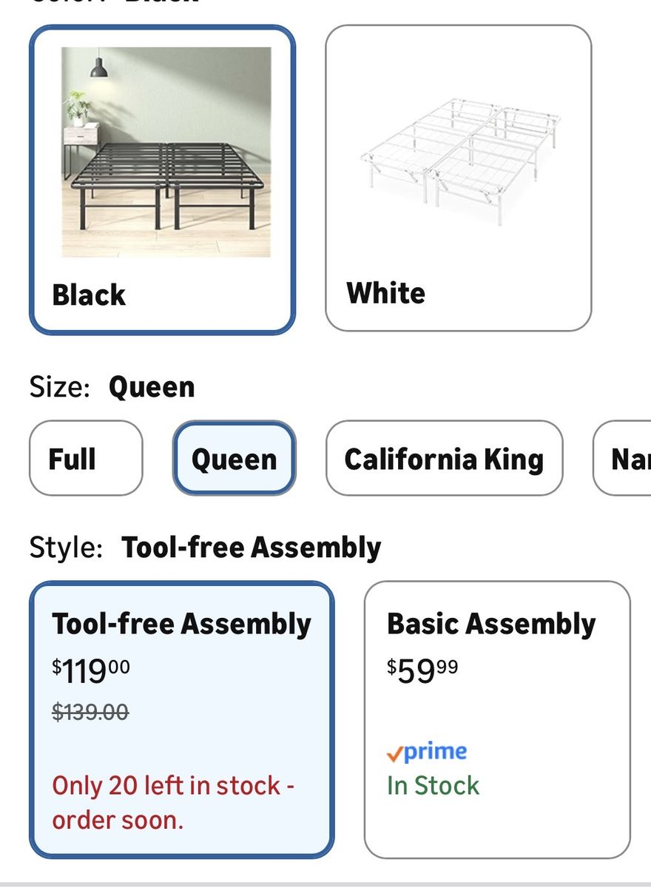The image size is (651, 888).
Task: Click the Prime checkmark logo
Action: [395, 753]
